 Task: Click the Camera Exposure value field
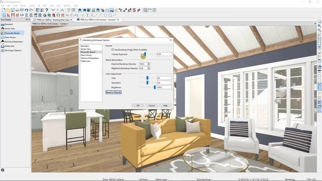point(165,54)
